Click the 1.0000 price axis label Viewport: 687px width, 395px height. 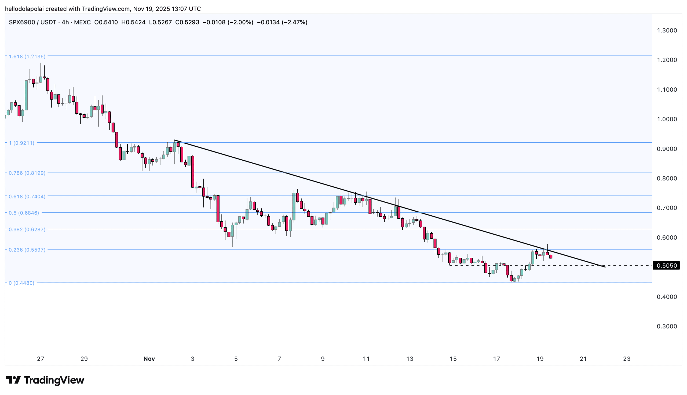pos(667,119)
